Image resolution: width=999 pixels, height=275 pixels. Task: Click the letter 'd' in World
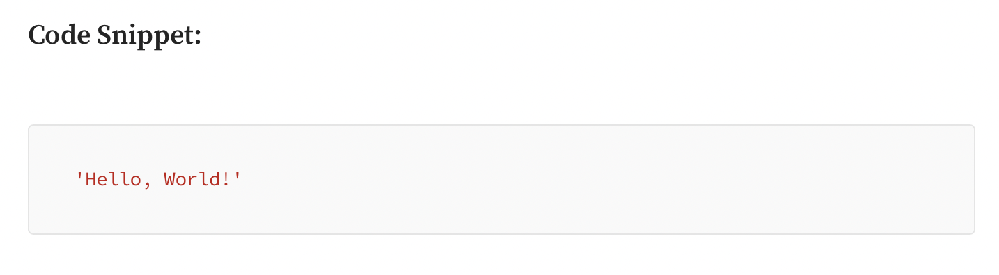[x=215, y=180]
